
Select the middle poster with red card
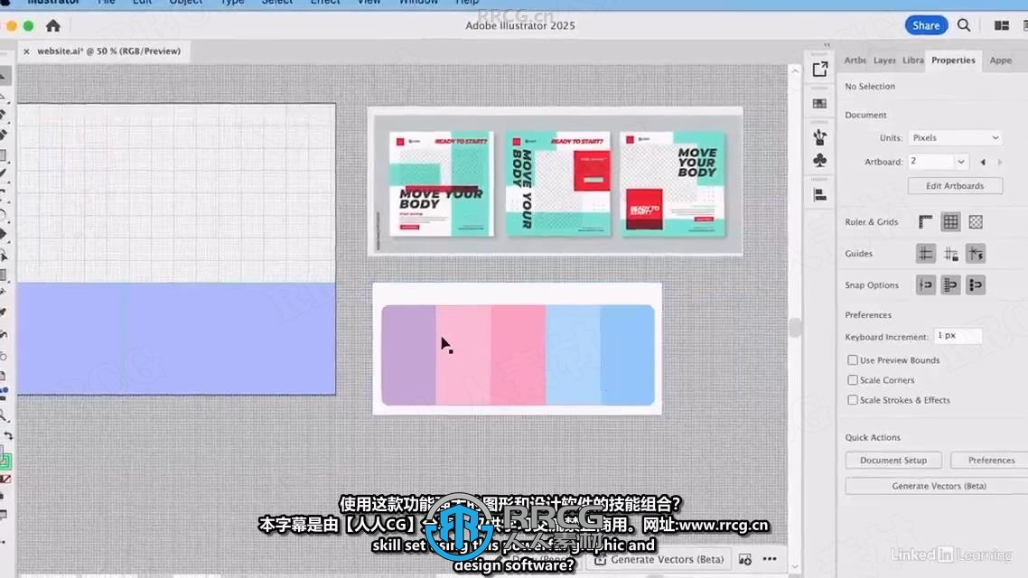pos(558,183)
